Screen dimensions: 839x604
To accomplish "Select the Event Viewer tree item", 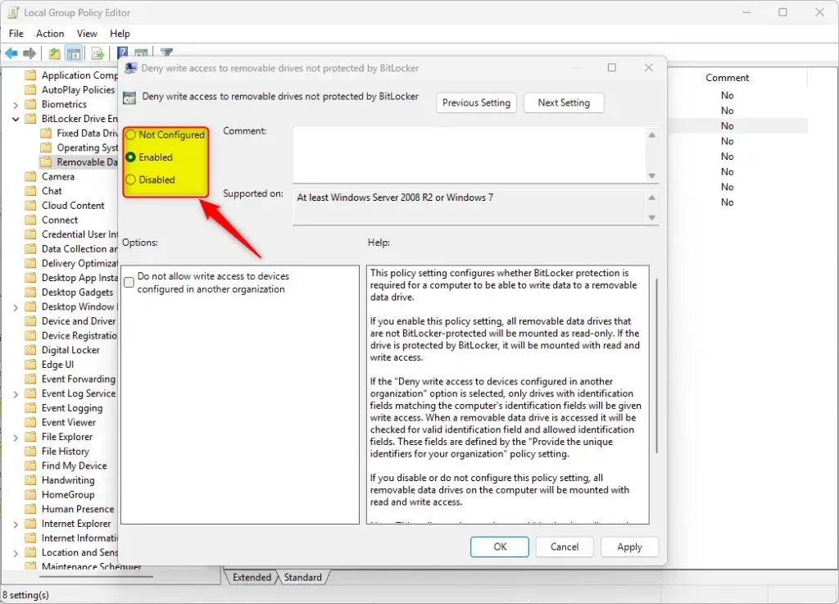I will [69, 421].
